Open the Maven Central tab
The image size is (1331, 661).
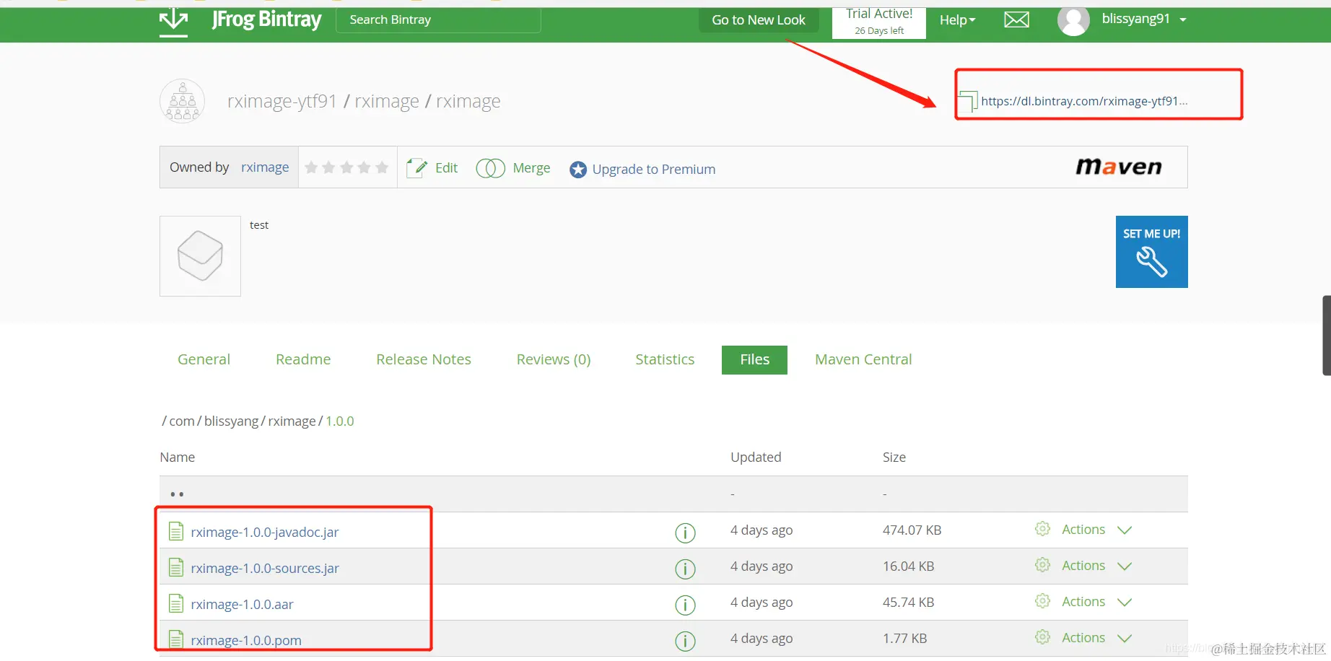(x=863, y=359)
